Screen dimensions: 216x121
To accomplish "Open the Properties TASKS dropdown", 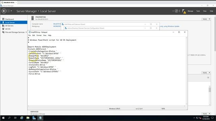I will pos(206,19).
